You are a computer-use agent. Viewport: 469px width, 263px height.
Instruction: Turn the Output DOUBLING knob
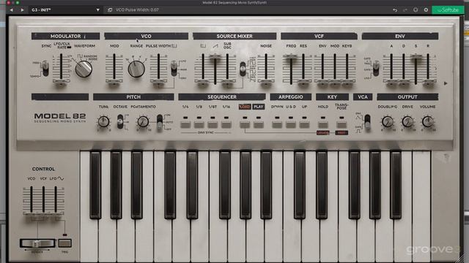tap(388, 122)
